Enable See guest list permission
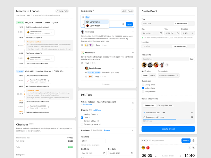 point(143,91)
